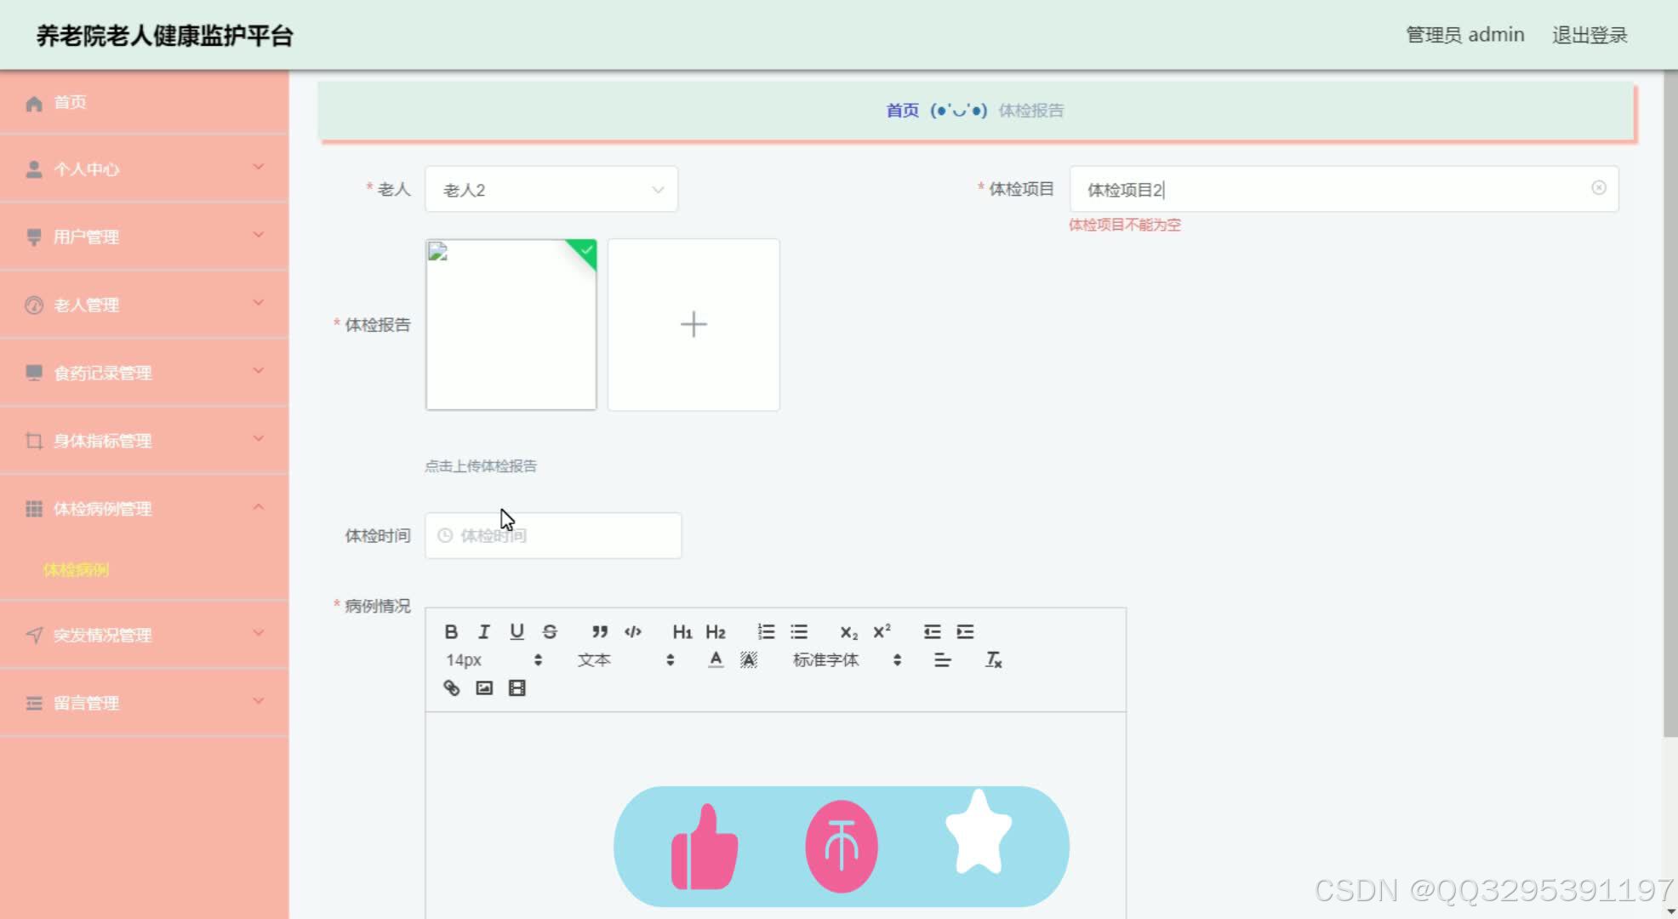1678x919 pixels.
Task: Apply subscript formatting
Action: tap(848, 631)
